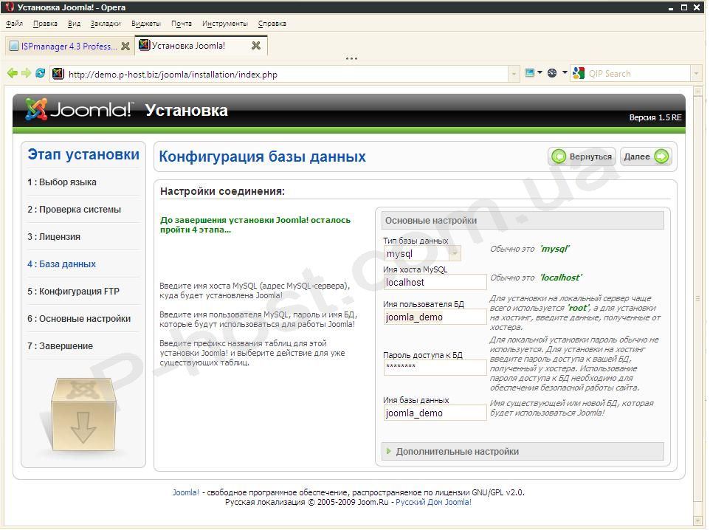Focus the Имя пользователя БД field
The width and height of the screenshot is (710, 530).
(435, 317)
